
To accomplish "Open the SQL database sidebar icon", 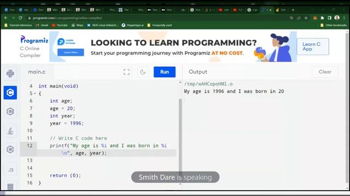I will (x=10, y=186).
